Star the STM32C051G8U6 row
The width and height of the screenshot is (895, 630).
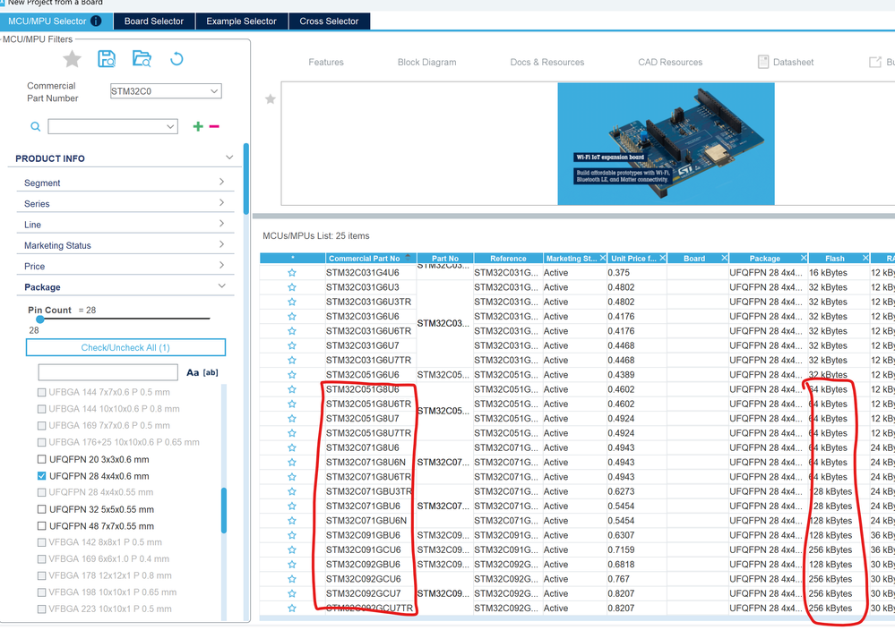coord(292,389)
